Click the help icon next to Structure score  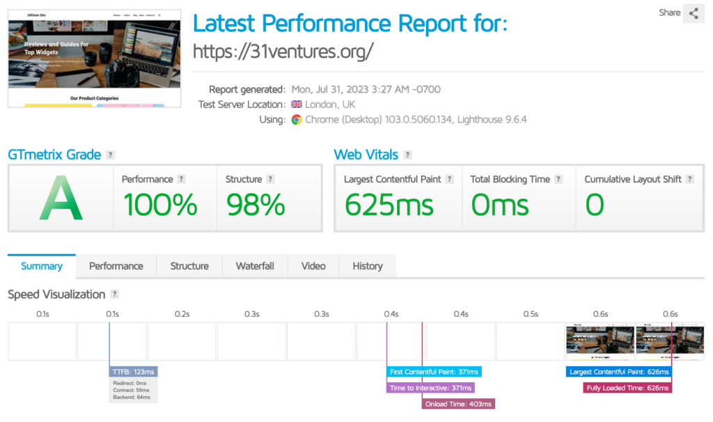coord(270,180)
